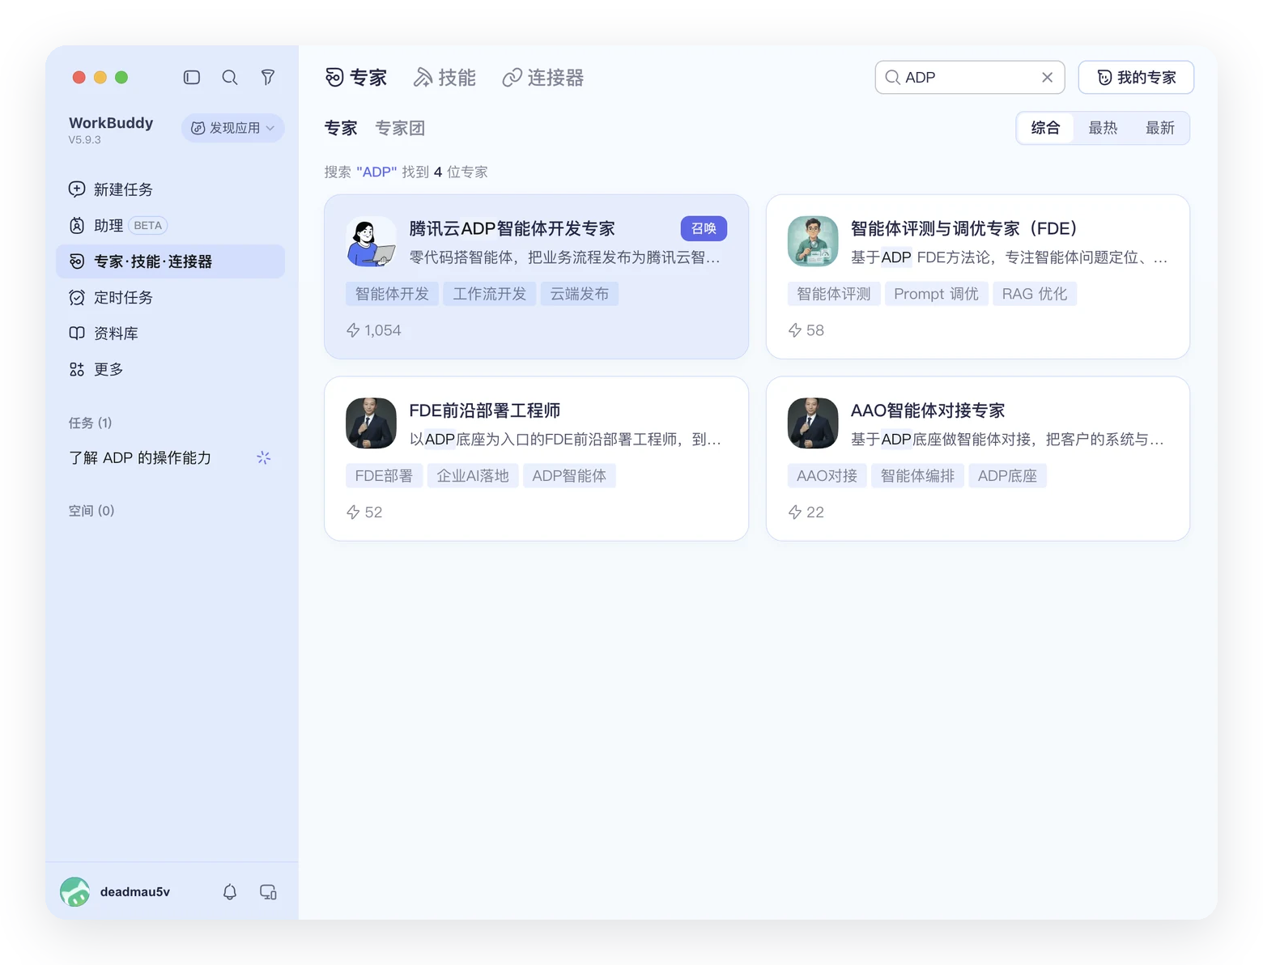Click the loading spinner beside ADP task

(x=264, y=458)
